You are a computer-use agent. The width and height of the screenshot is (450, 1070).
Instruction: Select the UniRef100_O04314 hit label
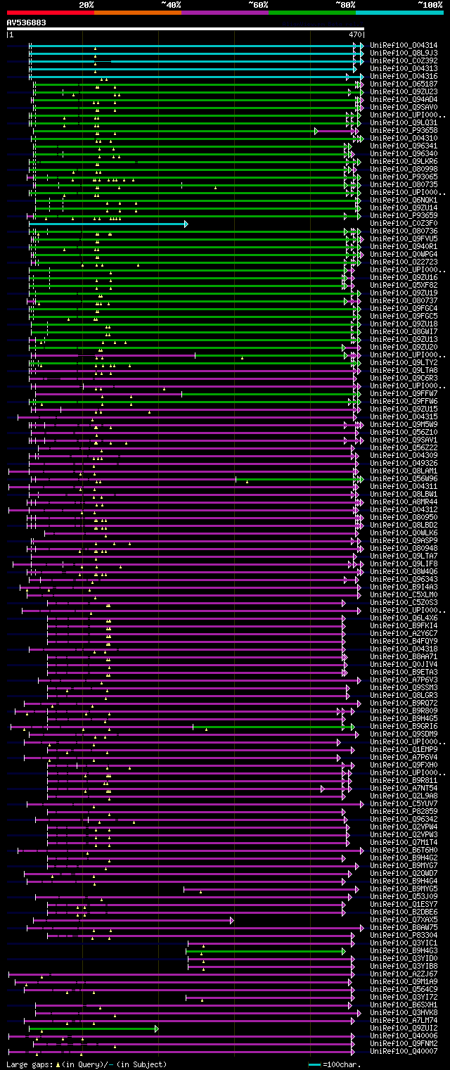[404, 46]
